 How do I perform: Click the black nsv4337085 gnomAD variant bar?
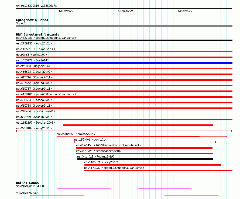[124, 40]
